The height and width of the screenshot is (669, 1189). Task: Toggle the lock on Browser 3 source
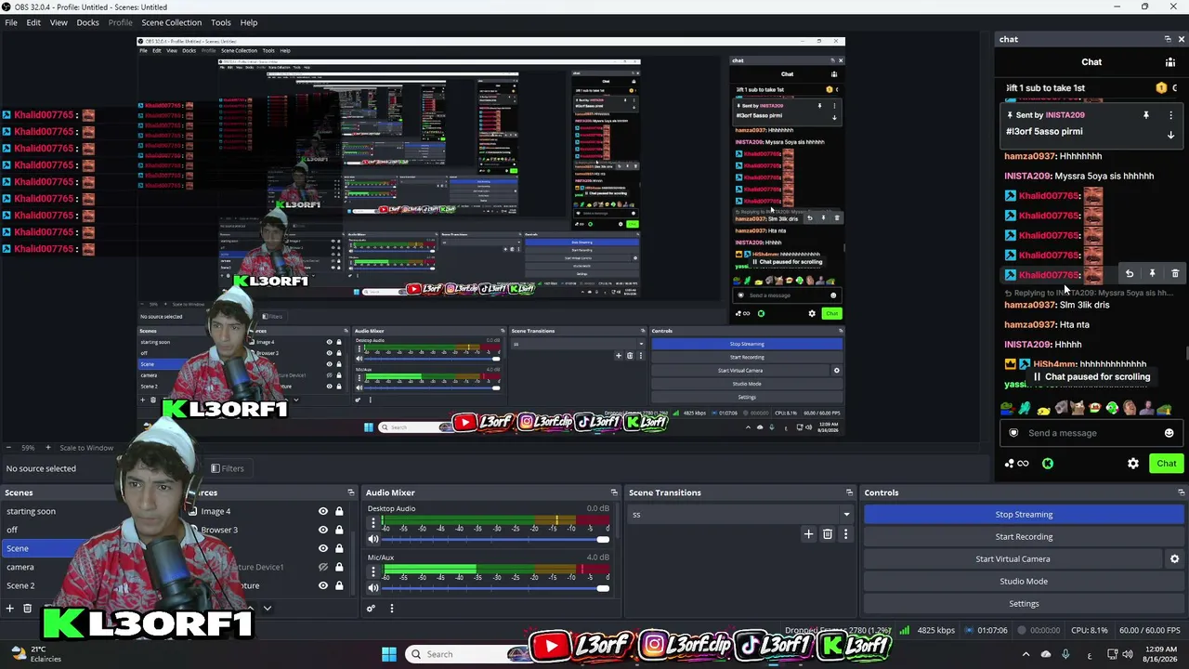coord(339,530)
